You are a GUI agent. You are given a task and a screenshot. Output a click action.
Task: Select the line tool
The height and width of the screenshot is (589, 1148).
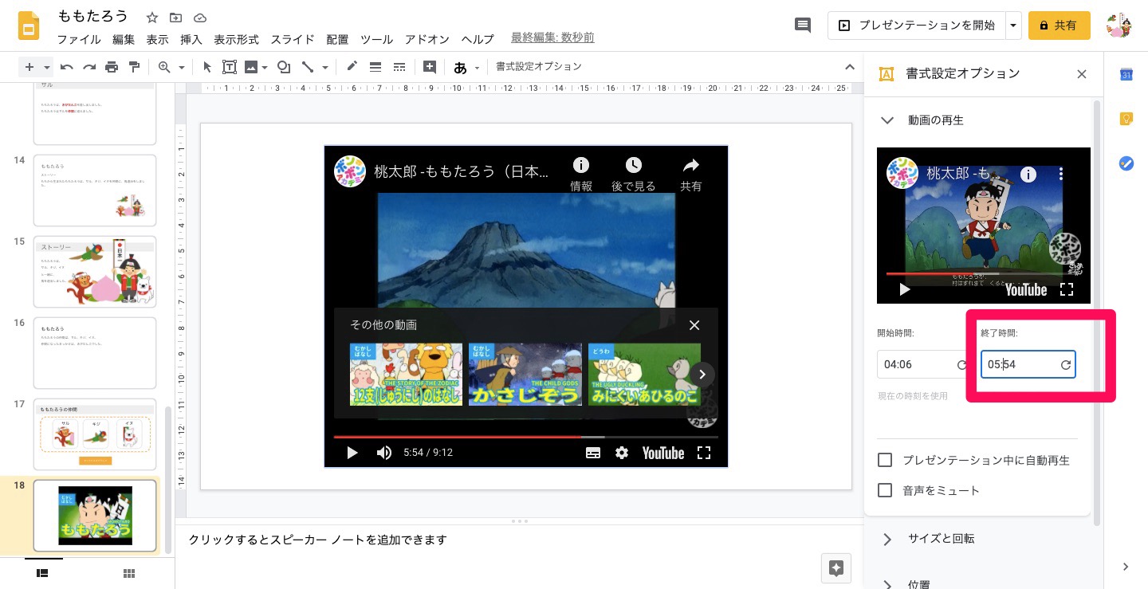(x=308, y=67)
